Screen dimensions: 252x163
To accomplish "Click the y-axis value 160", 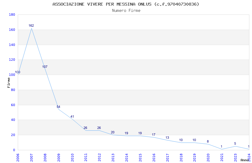I will (12, 30).
